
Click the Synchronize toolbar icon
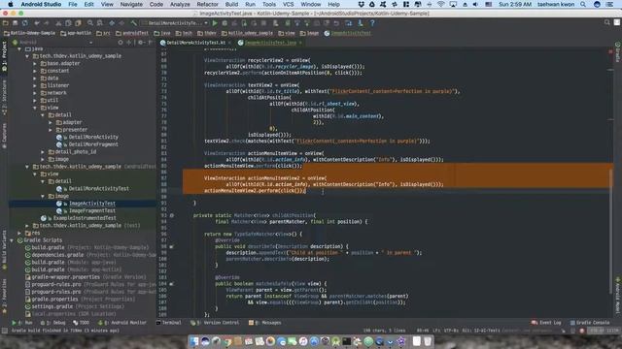coord(25,23)
